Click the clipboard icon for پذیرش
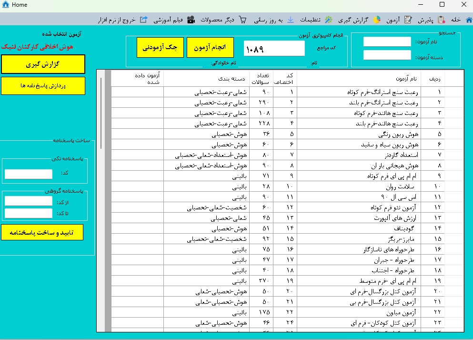473x340 pixels. [x=441, y=20]
